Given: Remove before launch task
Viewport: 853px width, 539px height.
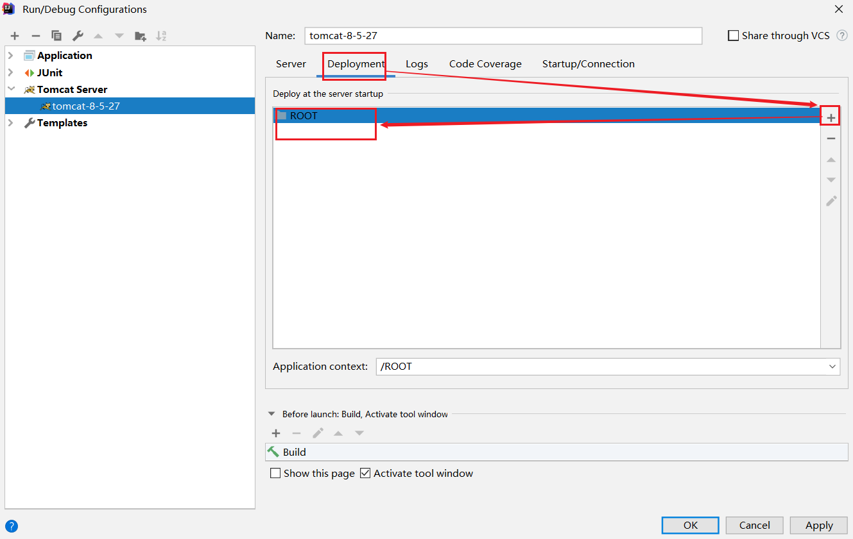Looking at the screenshot, I should (x=297, y=433).
